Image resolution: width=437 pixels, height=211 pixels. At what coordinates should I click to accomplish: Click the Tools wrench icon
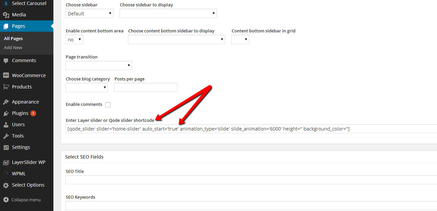(6, 136)
